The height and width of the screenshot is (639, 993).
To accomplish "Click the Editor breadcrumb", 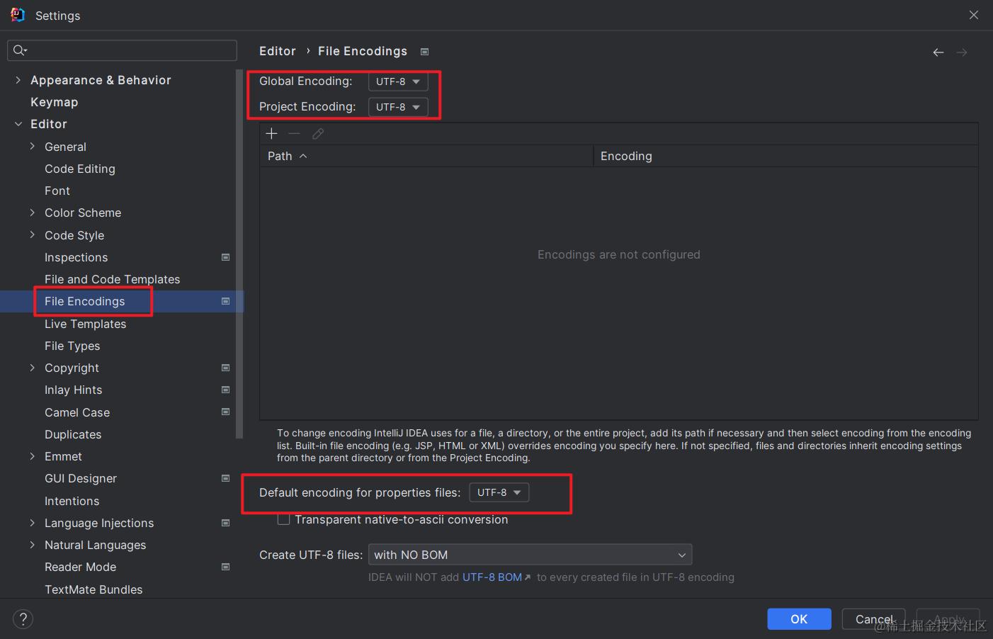I will [277, 51].
